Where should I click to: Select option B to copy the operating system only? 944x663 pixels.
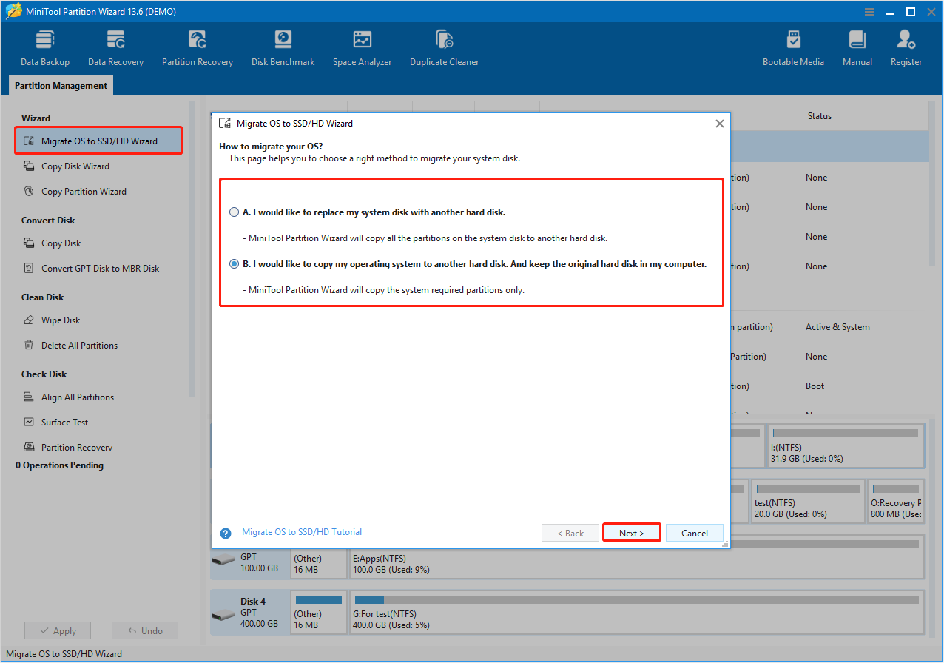pyautogui.click(x=235, y=264)
